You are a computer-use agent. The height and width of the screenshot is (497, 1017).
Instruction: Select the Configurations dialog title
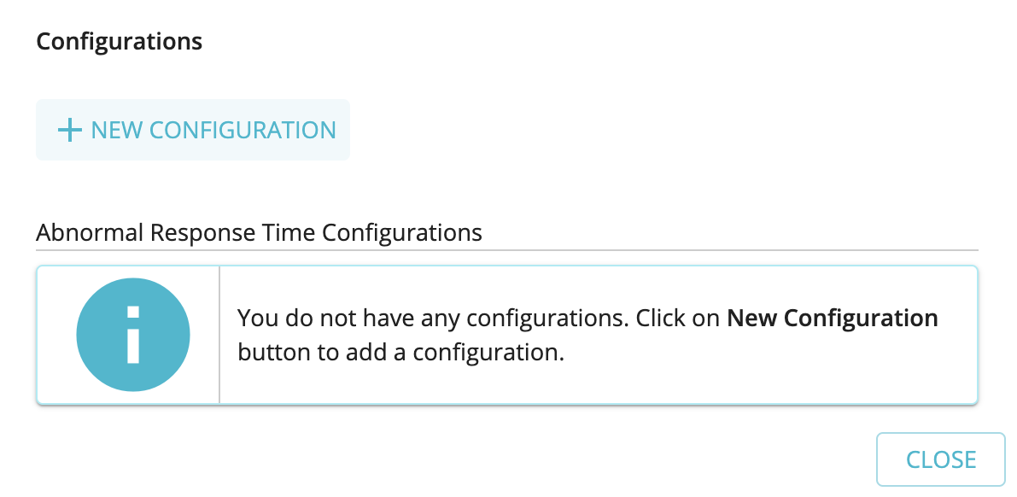[x=119, y=41]
